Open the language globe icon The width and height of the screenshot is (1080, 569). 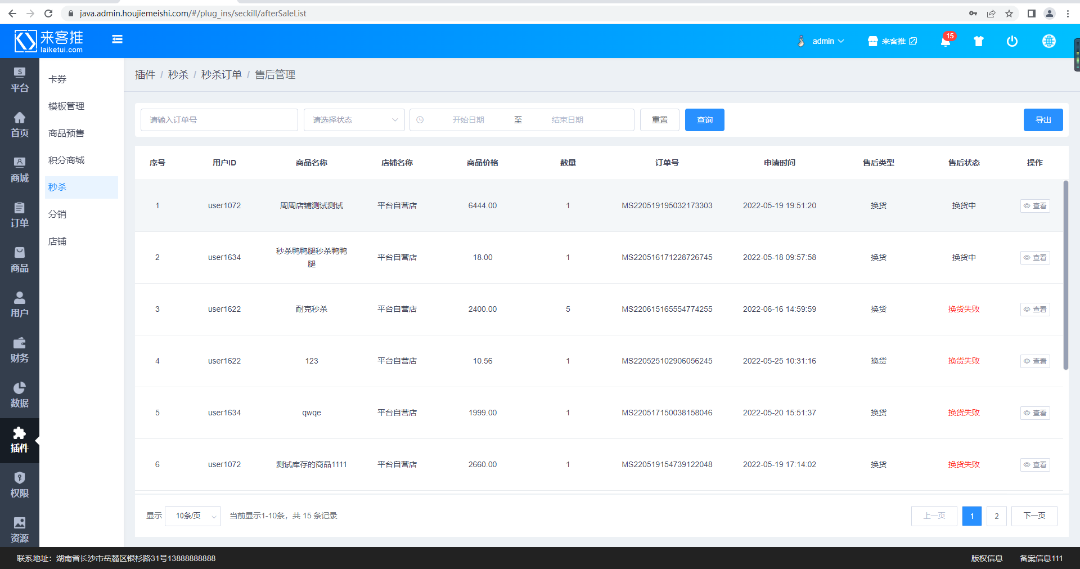[x=1048, y=41]
